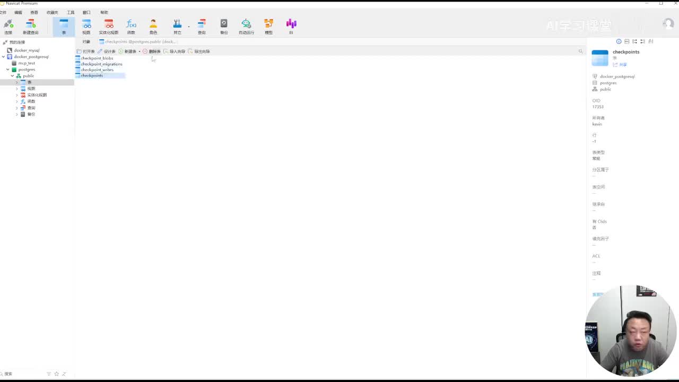Open the 实体化视图 materialized view toolbar icon
679x382 pixels.
click(x=109, y=27)
